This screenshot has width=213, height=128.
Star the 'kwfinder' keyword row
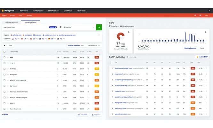[8, 69]
